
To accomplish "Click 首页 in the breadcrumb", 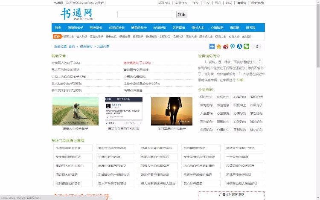I will coord(72,46).
